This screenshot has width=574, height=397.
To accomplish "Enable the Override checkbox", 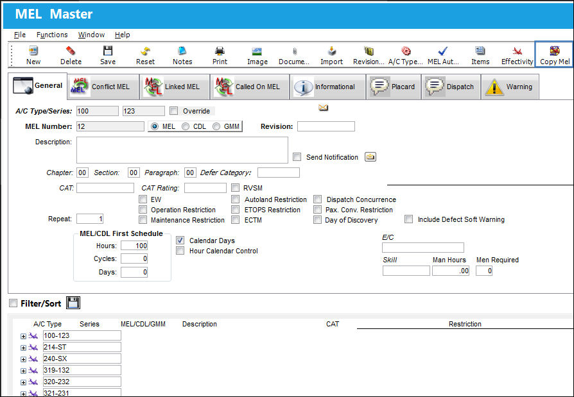I will (x=174, y=111).
